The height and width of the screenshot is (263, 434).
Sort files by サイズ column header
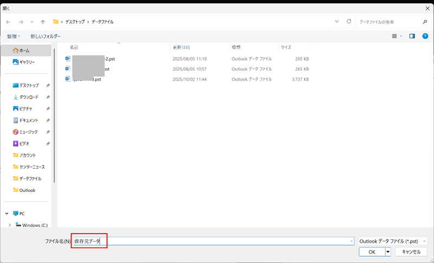pyautogui.click(x=286, y=48)
